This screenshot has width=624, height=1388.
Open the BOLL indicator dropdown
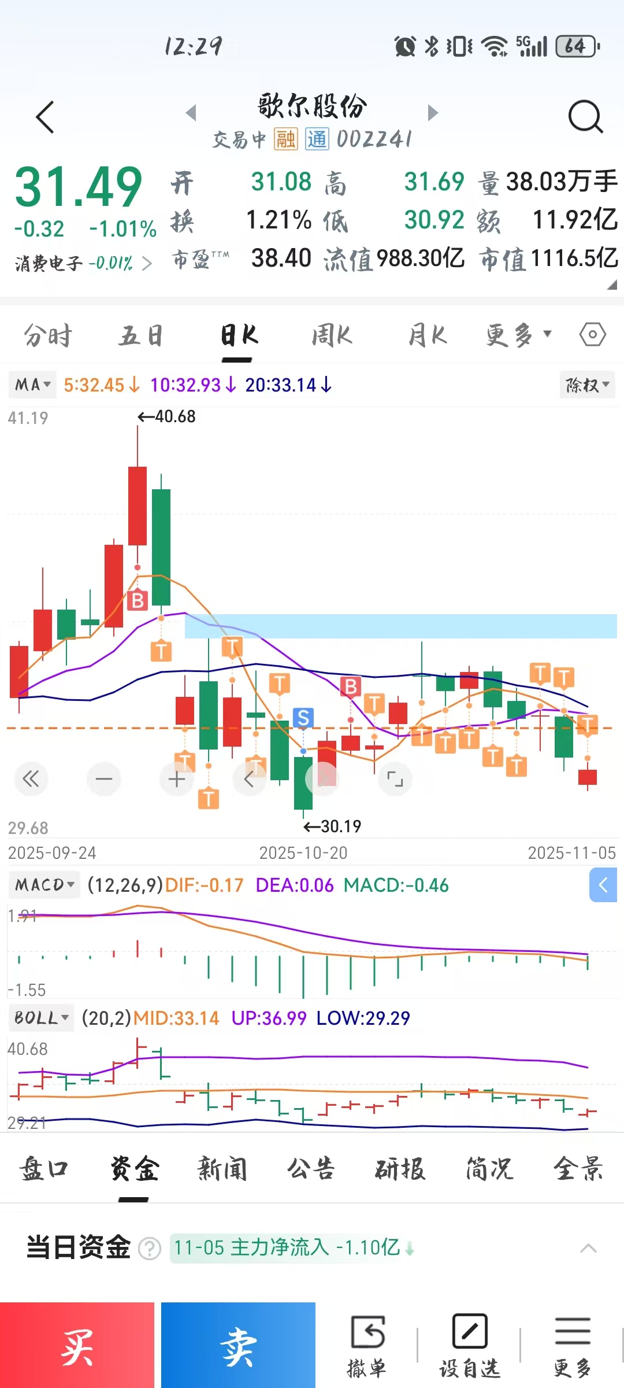point(42,1018)
